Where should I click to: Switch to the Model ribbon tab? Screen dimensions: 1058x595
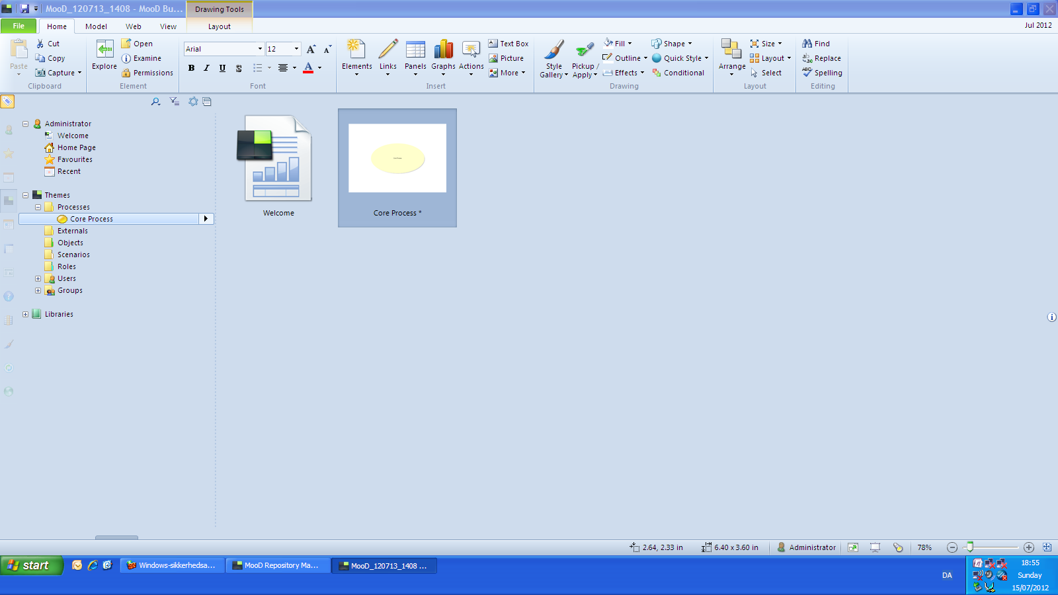pyautogui.click(x=96, y=26)
